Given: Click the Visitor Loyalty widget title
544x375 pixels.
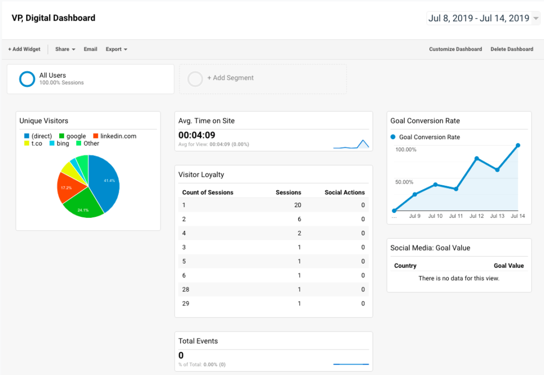Looking at the screenshot, I should pyautogui.click(x=201, y=175).
